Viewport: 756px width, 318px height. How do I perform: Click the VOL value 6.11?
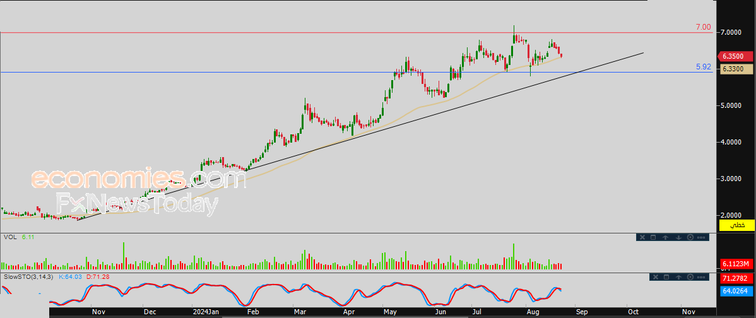tap(28, 237)
